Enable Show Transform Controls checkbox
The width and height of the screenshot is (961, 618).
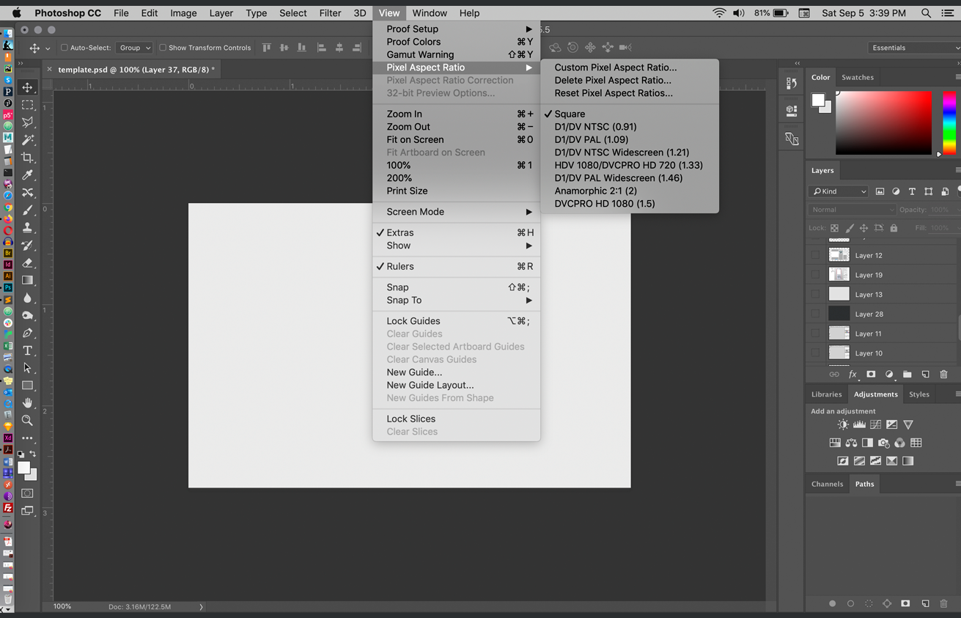[163, 48]
